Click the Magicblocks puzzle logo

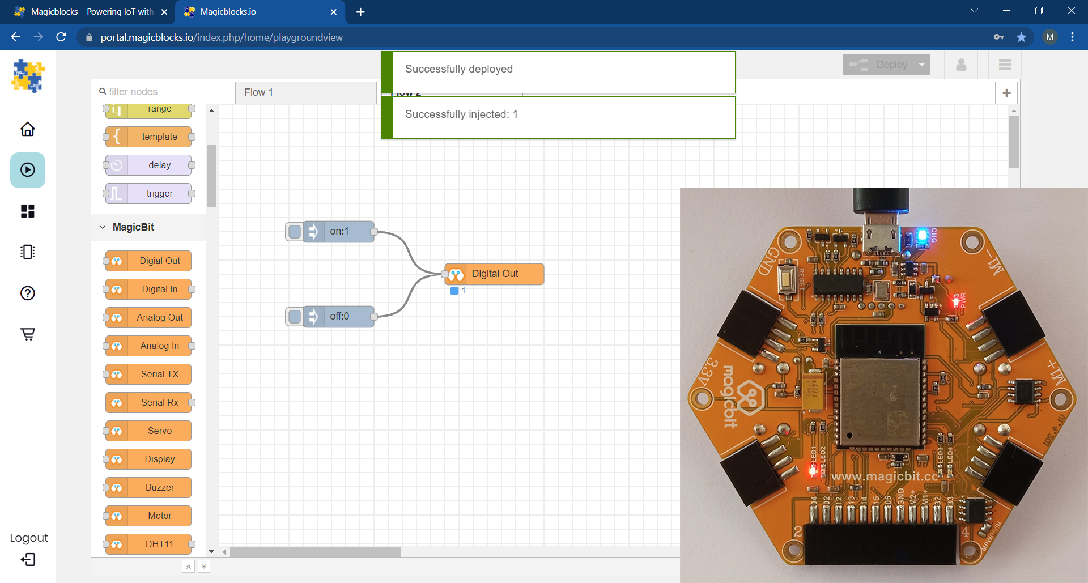pyautogui.click(x=28, y=76)
